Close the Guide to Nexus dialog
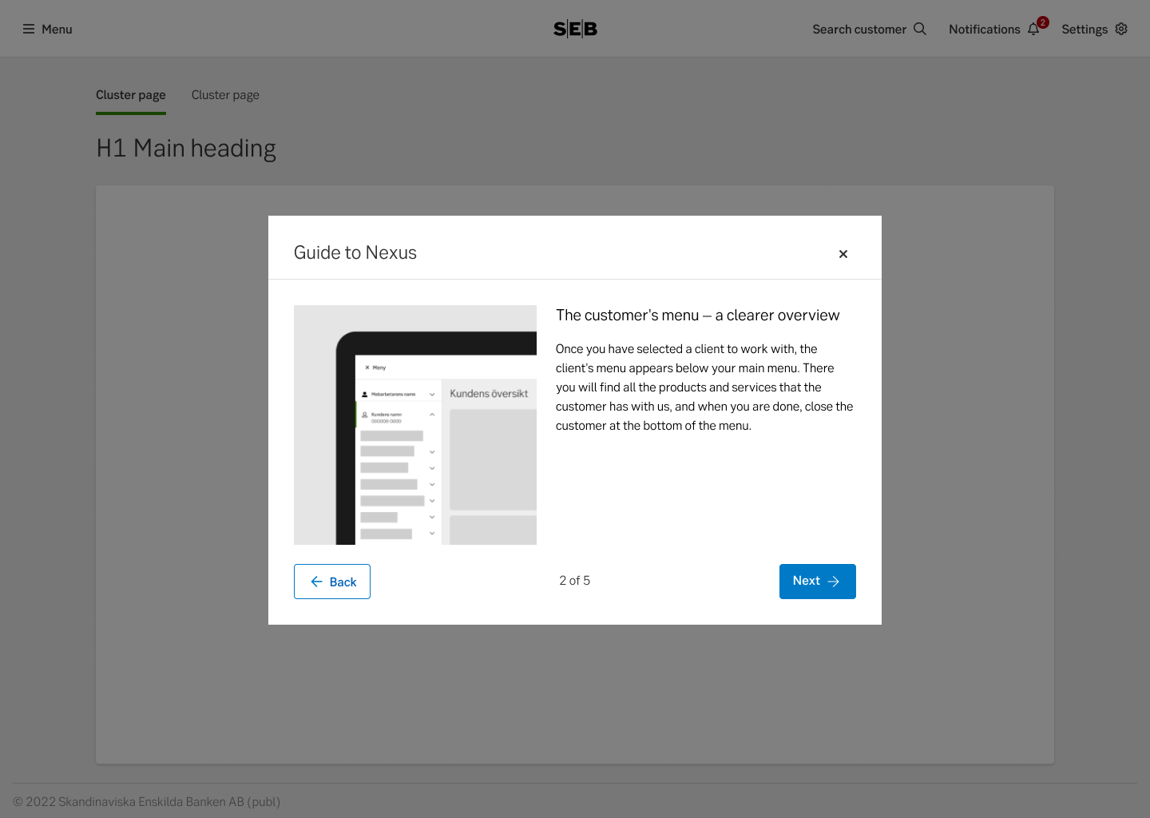 (x=843, y=254)
